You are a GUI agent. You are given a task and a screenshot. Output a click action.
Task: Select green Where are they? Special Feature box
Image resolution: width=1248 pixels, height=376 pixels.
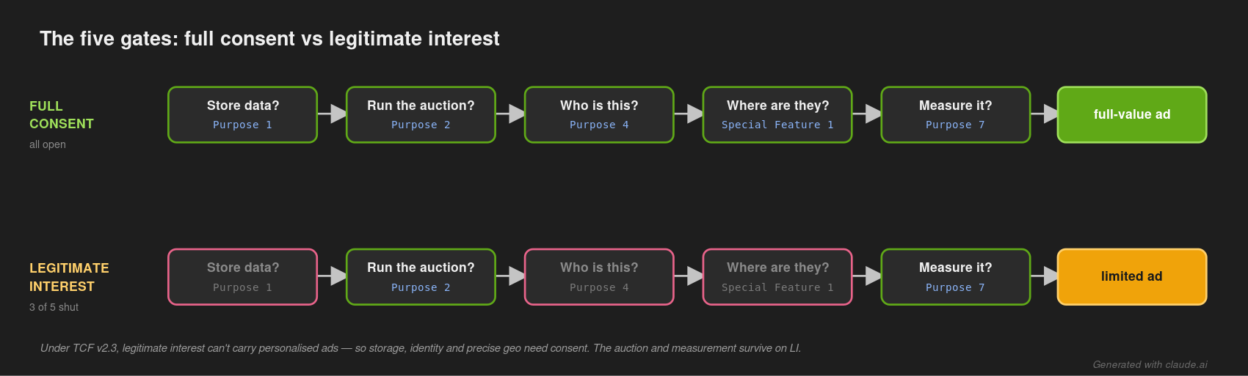click(x=777, y=114)
